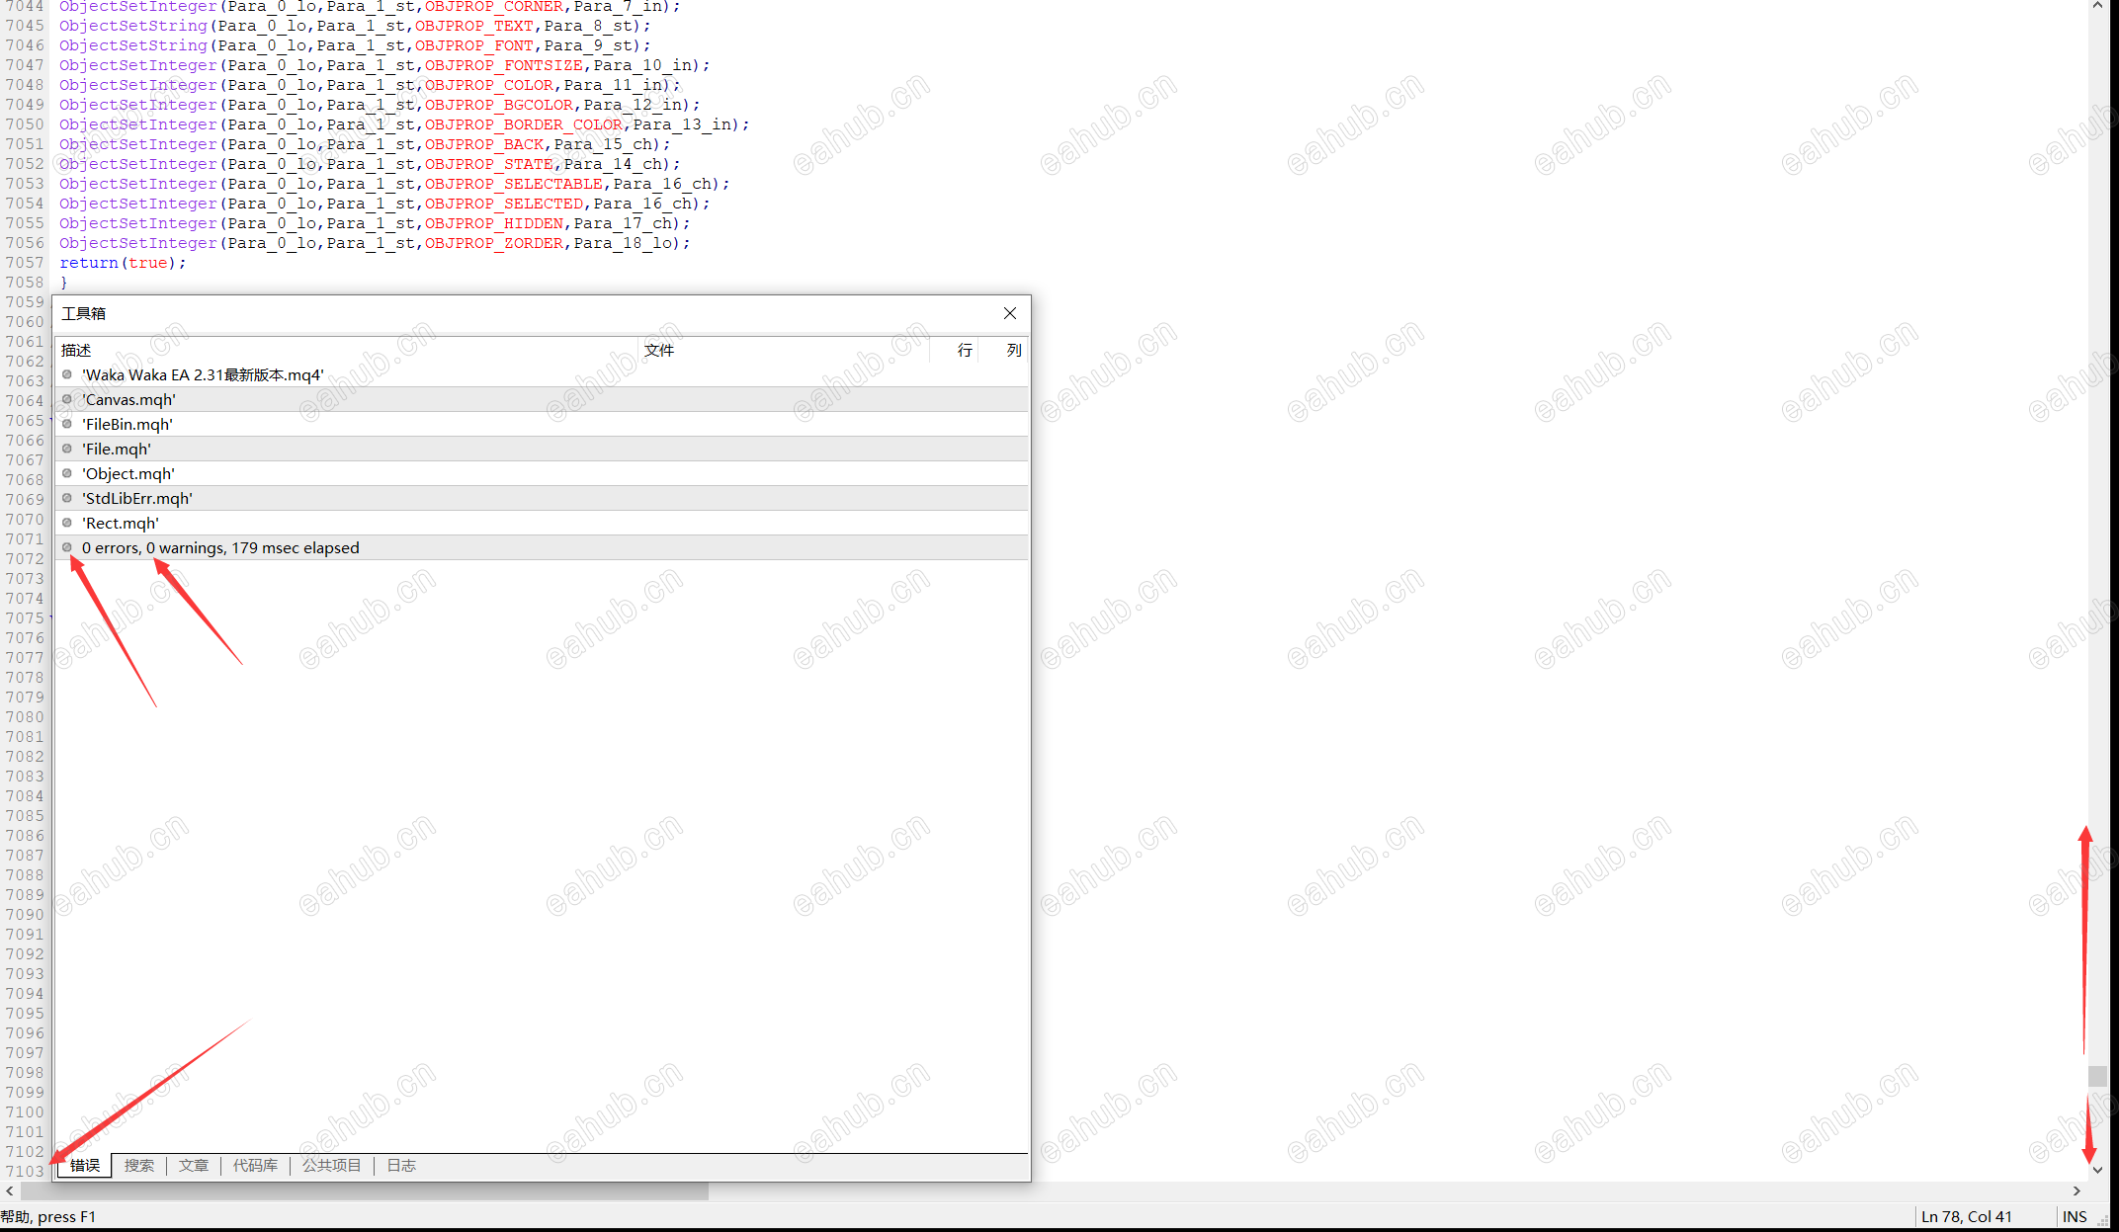Select the 'Waka Waka EA 2.31' row
Screen dimensions: 2119x1232
click(203, 375)
